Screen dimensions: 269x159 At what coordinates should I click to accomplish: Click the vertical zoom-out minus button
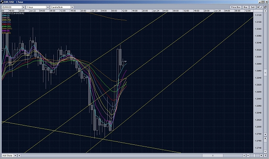pos(265,151)
